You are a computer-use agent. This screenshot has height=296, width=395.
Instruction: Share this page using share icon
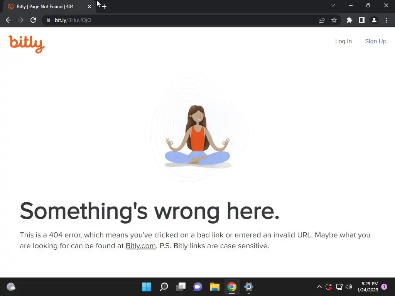pos(322,20)
